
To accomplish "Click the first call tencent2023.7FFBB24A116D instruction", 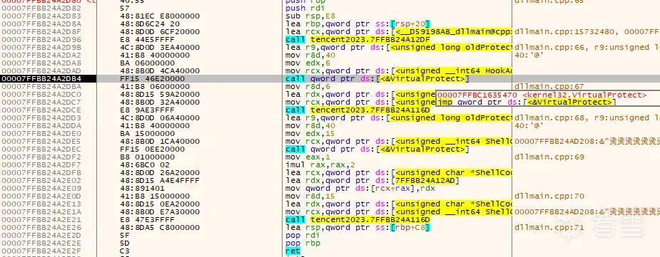I will point(357,110).
